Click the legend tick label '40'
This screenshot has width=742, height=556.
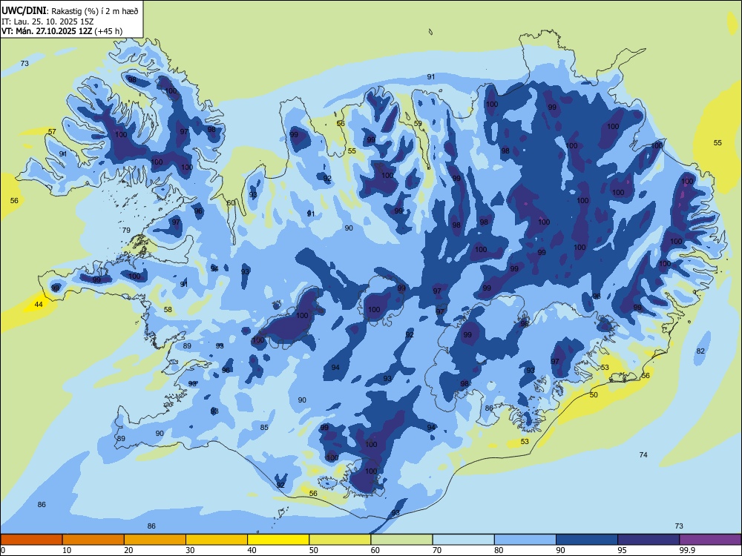point(252,550)
